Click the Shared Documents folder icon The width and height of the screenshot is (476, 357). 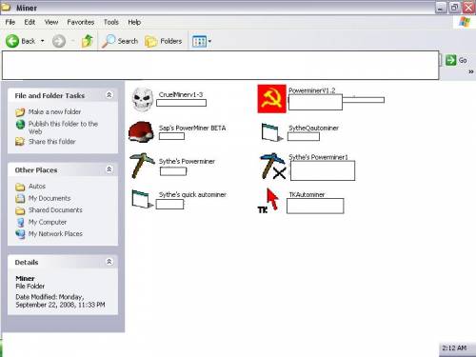(20, 210)
